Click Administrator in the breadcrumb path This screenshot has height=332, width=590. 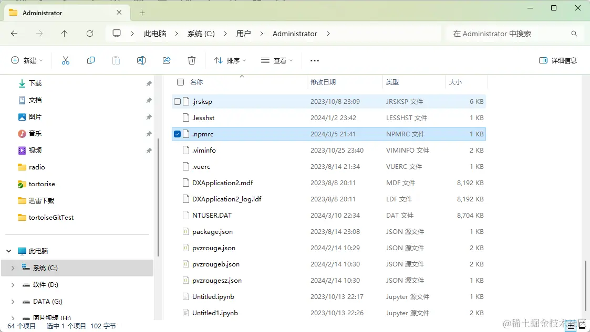coord(295,34)
